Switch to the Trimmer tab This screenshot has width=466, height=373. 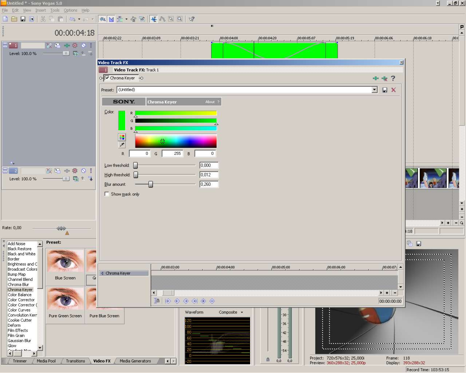coord(20,361)
